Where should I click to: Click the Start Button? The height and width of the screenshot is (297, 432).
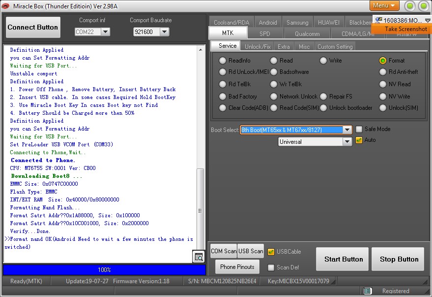point(343,259)
